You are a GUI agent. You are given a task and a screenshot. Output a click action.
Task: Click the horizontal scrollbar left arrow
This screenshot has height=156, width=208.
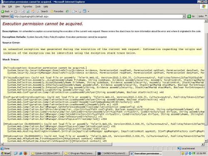tap(2, 144)
